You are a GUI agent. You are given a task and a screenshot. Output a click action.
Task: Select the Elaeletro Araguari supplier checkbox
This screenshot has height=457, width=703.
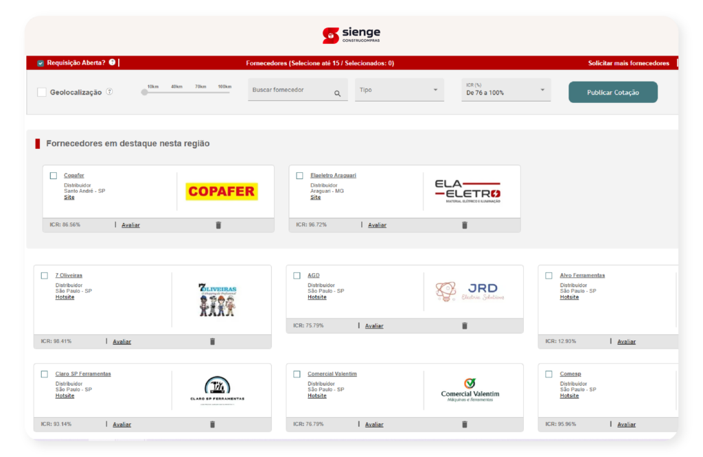pyautogui.click(x=299, y=176)
